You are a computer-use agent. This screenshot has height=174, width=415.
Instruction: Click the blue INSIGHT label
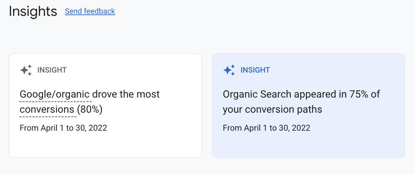click(x=255, y=70)
